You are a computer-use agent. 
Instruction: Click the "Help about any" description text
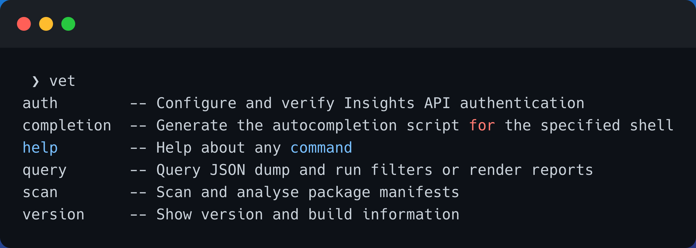coord(218,148)
